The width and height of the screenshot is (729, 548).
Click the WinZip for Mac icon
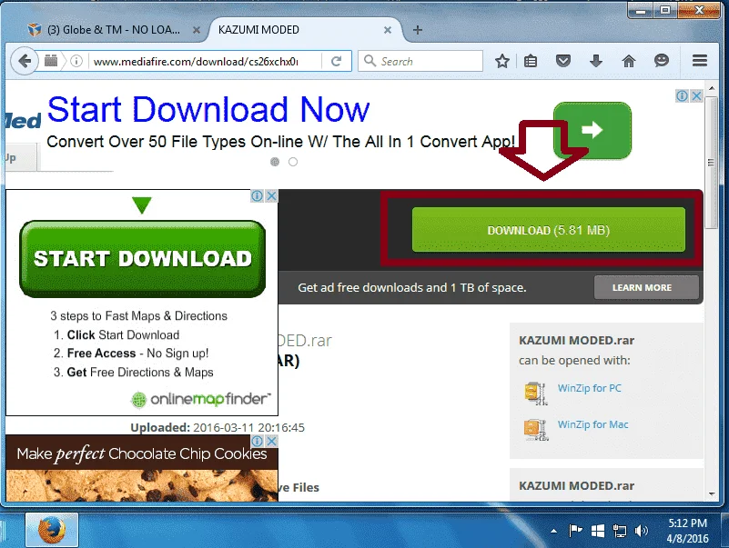pyautogui.click(x=536, y=429)
